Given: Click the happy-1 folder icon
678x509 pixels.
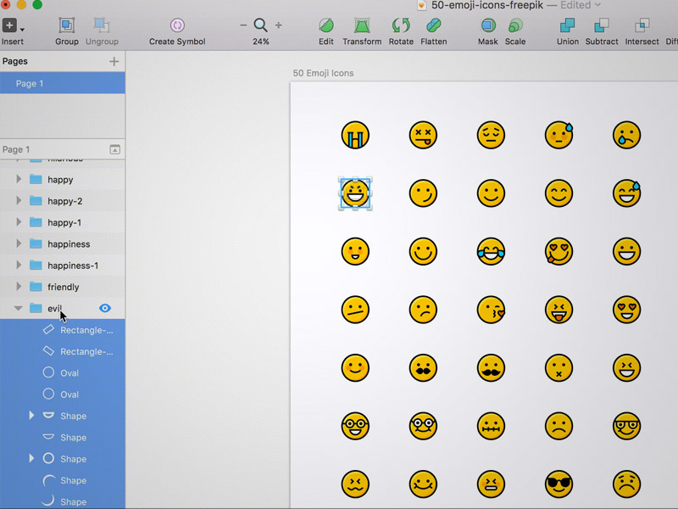Looking at the screenshot, I should pyautogui.click(x=36, y=222).
